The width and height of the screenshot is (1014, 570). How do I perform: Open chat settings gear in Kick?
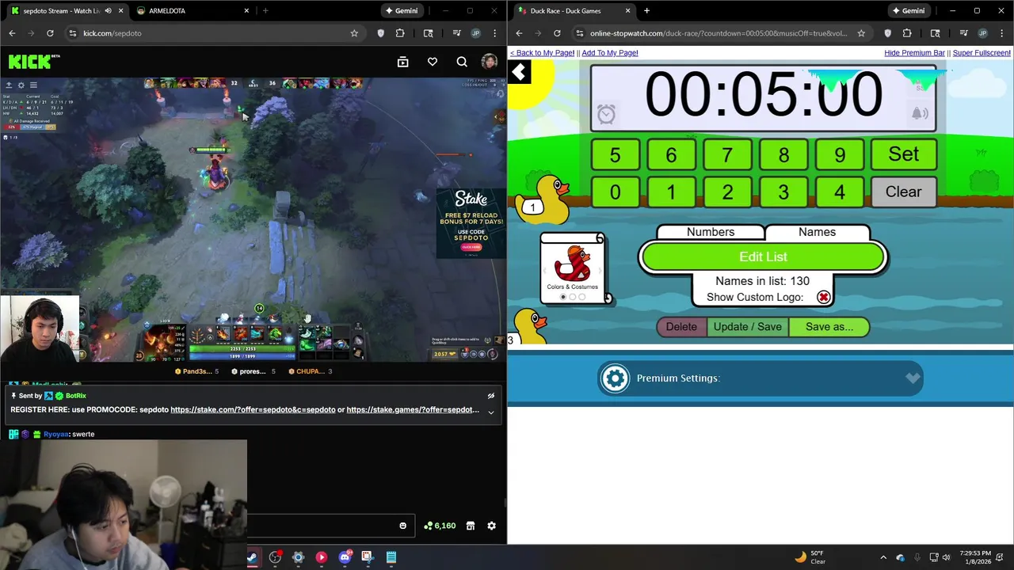point(491,526)
